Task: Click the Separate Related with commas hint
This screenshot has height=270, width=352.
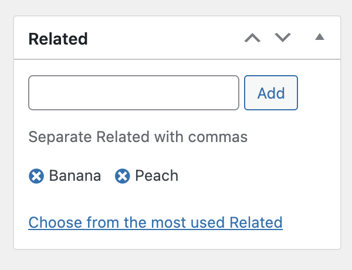Action: [x=138, y=137]
